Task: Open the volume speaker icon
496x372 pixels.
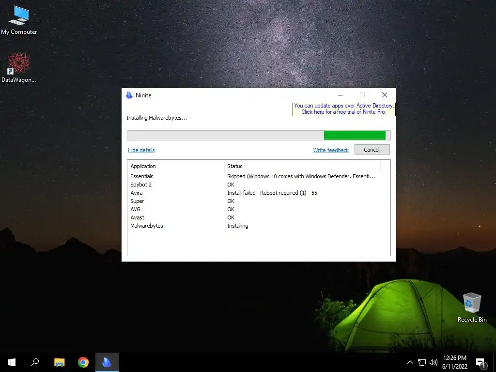Action: click(x=434, y=362)
